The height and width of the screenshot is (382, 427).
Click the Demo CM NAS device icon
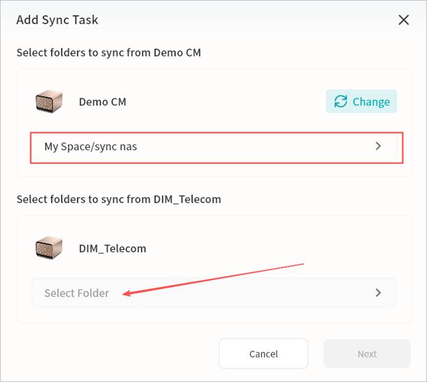point(49,102)
